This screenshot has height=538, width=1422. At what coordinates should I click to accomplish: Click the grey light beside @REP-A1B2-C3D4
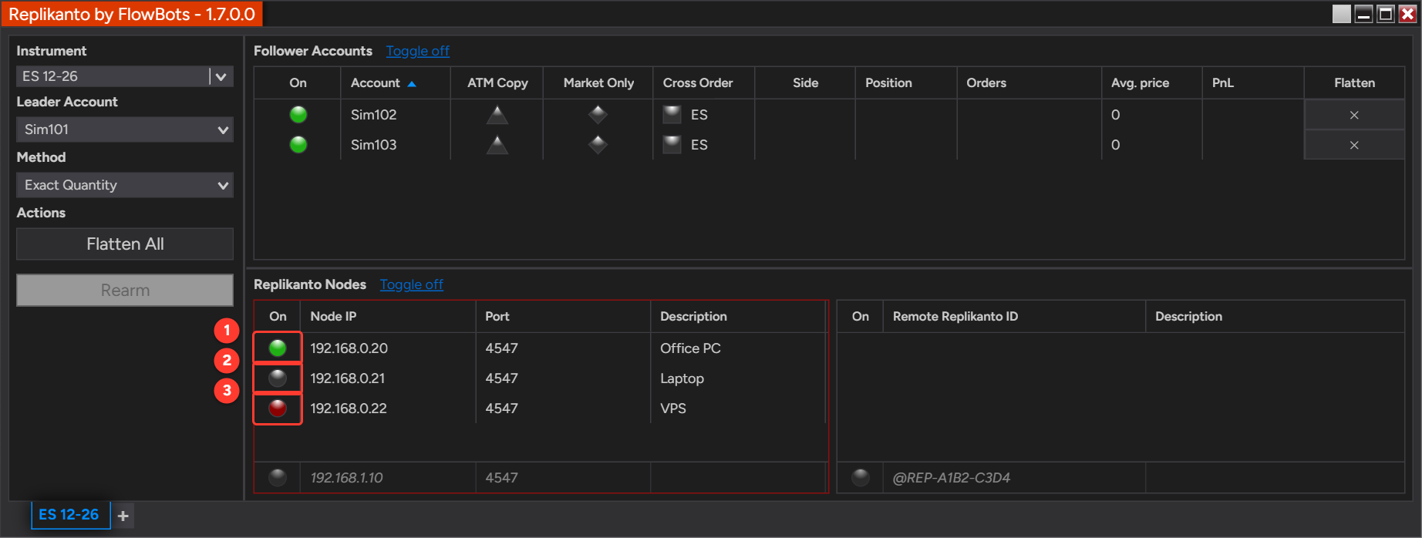pyautogui.click(x=861, y=478)
